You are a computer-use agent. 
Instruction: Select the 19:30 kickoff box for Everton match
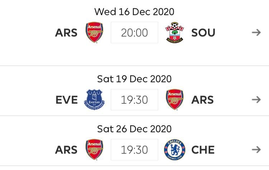[134, 100]
